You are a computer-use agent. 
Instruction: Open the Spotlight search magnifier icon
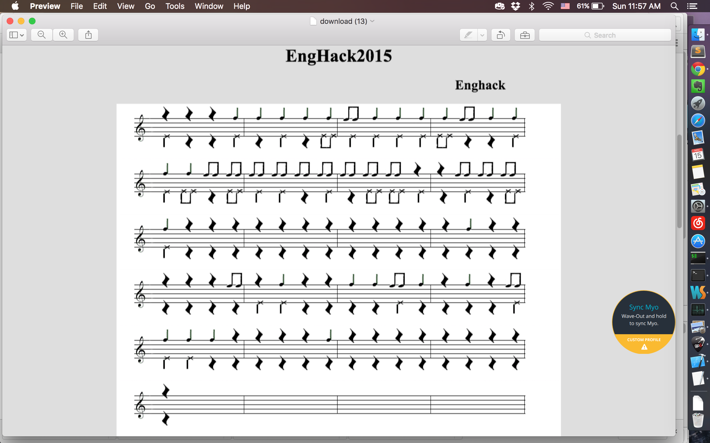[674, 6]
